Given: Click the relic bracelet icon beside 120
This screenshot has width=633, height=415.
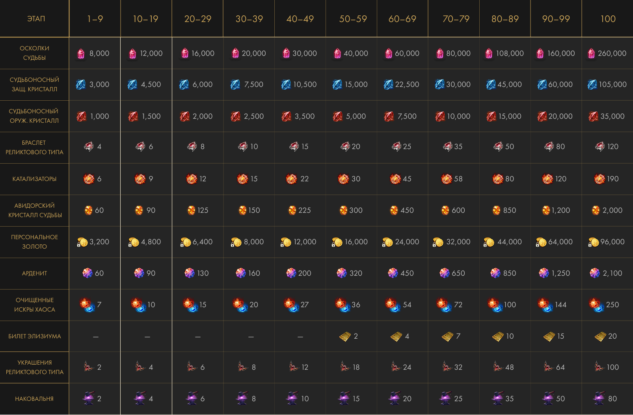Looking at the screenshot, I should pyautogui.click(x=600, y=147).
